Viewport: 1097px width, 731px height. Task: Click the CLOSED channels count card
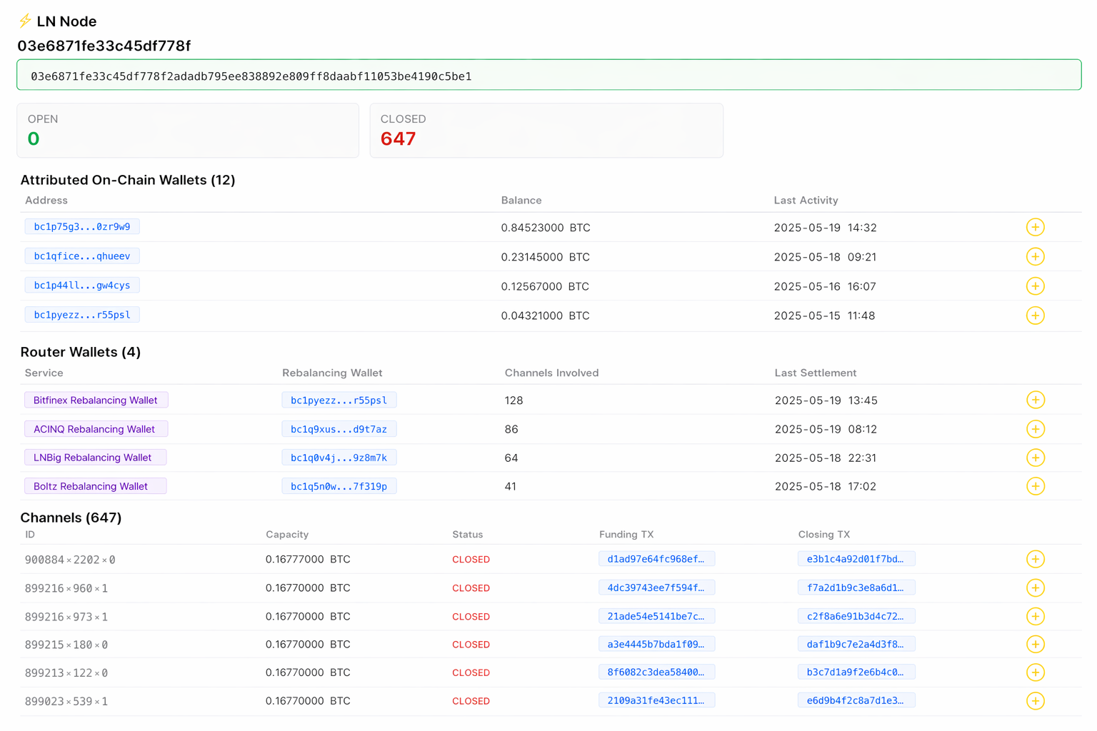pyautogui.click(x=546, y=130)
